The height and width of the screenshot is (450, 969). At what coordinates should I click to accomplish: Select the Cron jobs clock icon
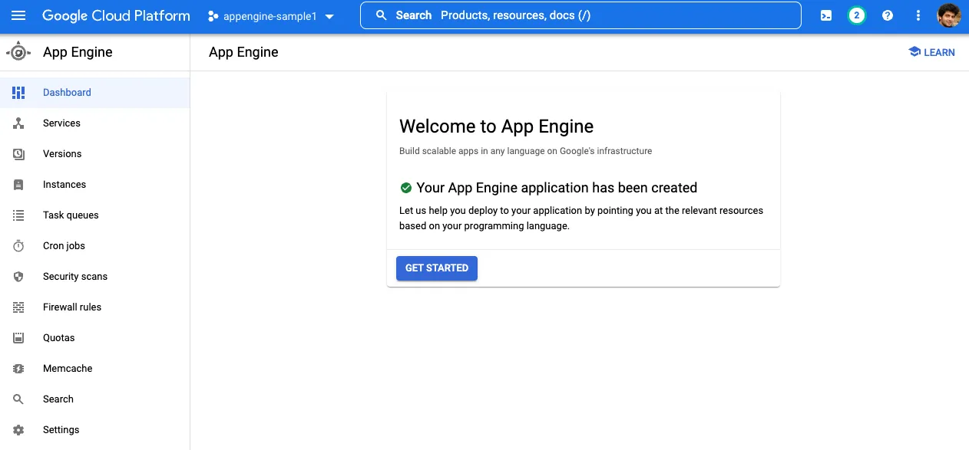point(18,245)
